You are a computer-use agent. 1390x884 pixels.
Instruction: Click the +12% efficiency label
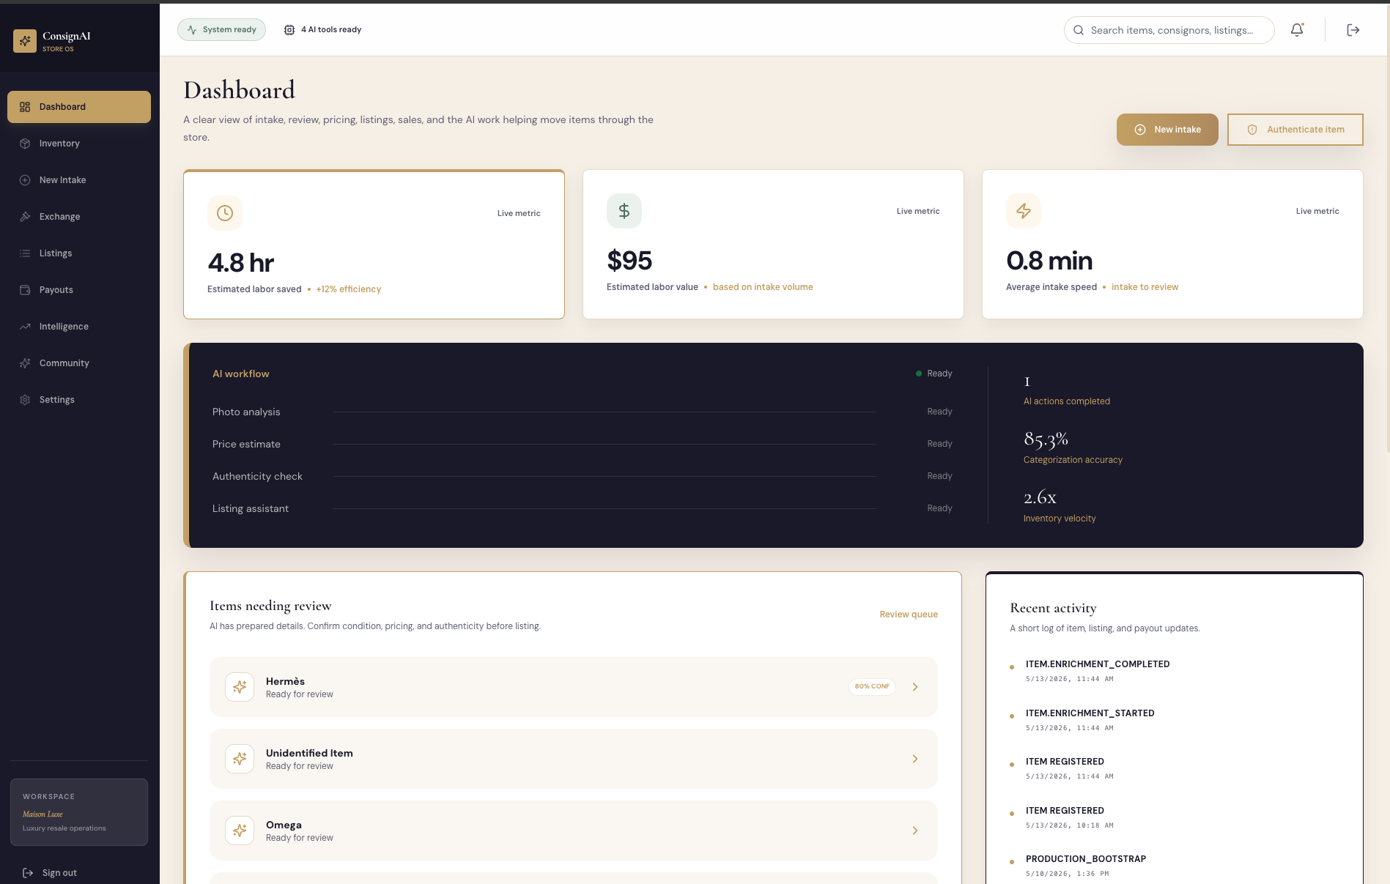point(349,289)
